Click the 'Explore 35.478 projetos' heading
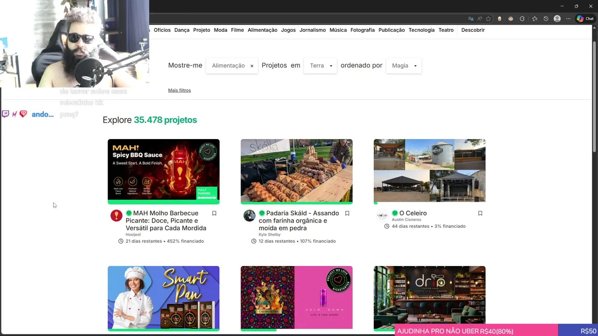Viewport: 598px width, 336px height. point(150,120)
